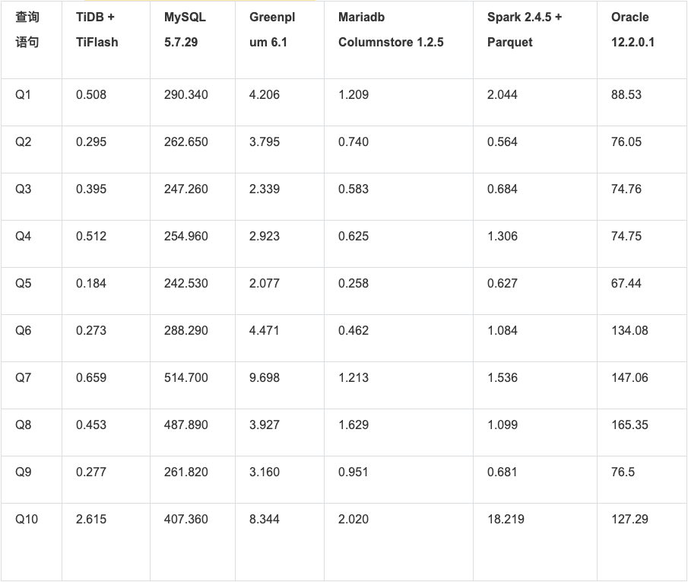Select the Mariadb value 0.258

(x=354, y=284)
